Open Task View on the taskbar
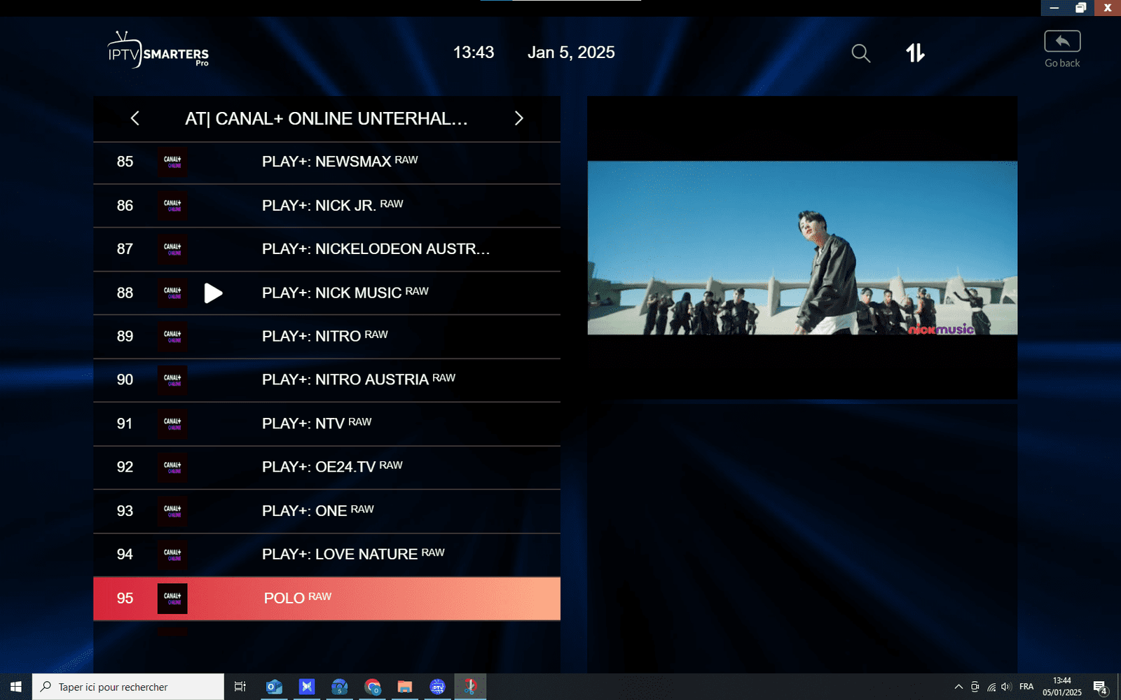 [240, 687]
